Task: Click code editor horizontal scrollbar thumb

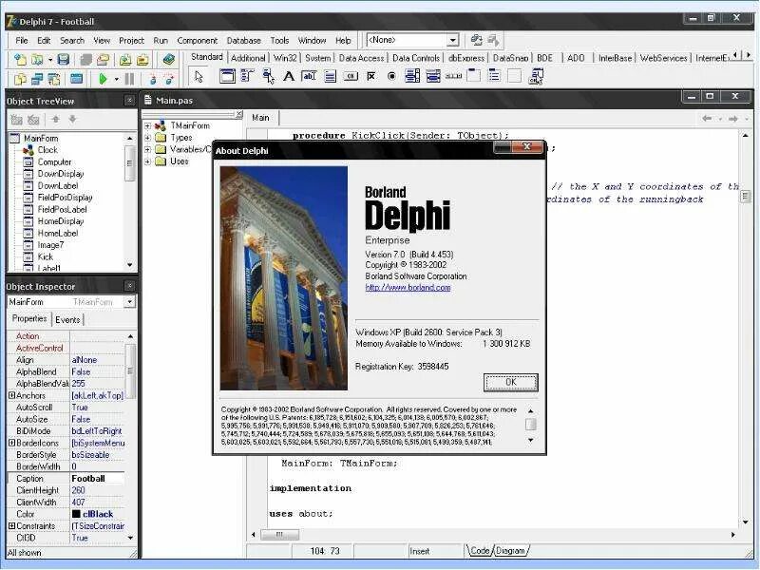Action: [279, 535]
